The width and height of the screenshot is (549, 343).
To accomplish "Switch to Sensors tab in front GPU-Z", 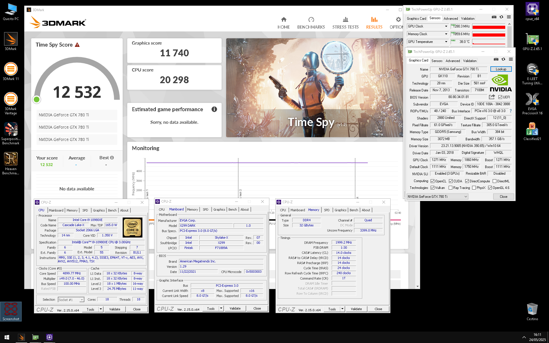I will tap(437, 61).
